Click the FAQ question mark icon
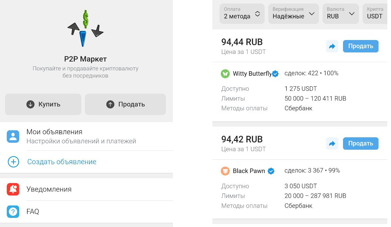391x227 pixels. tap(13, 212)
